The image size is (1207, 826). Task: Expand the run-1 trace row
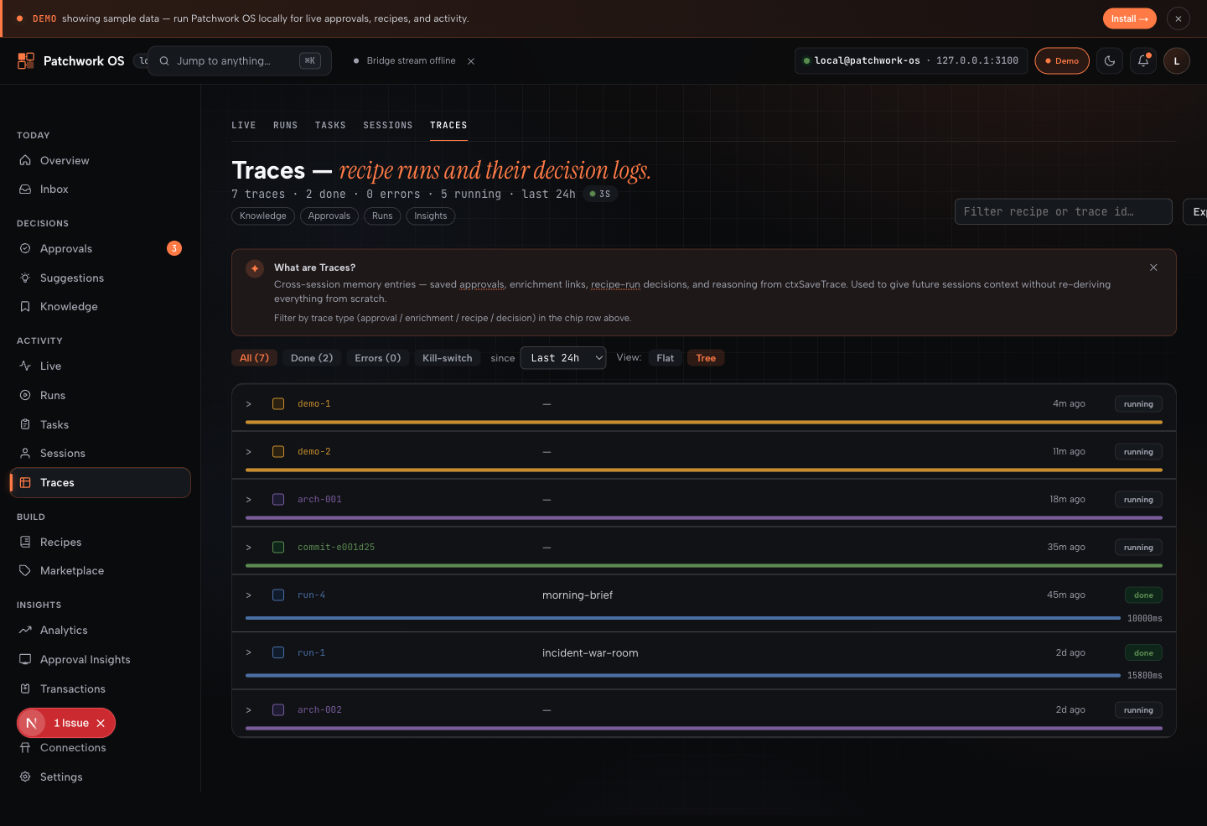coord(249,652)
